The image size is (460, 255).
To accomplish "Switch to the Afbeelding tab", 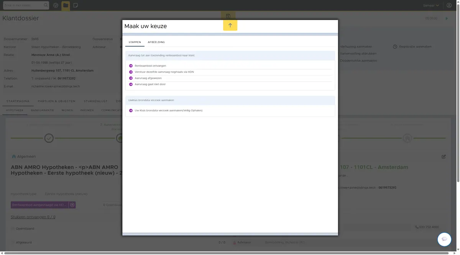I will (156, 42).
